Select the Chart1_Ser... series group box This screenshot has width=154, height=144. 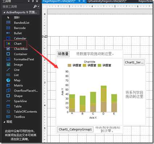point(134,62)
